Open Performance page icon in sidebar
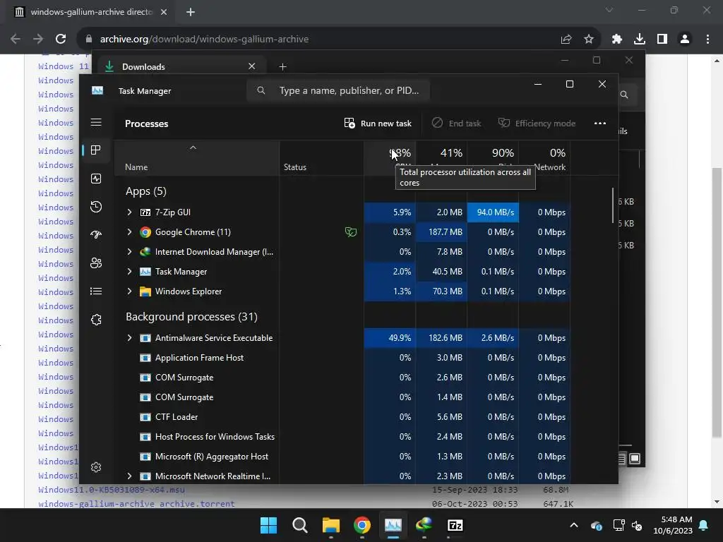 [96, 179]
